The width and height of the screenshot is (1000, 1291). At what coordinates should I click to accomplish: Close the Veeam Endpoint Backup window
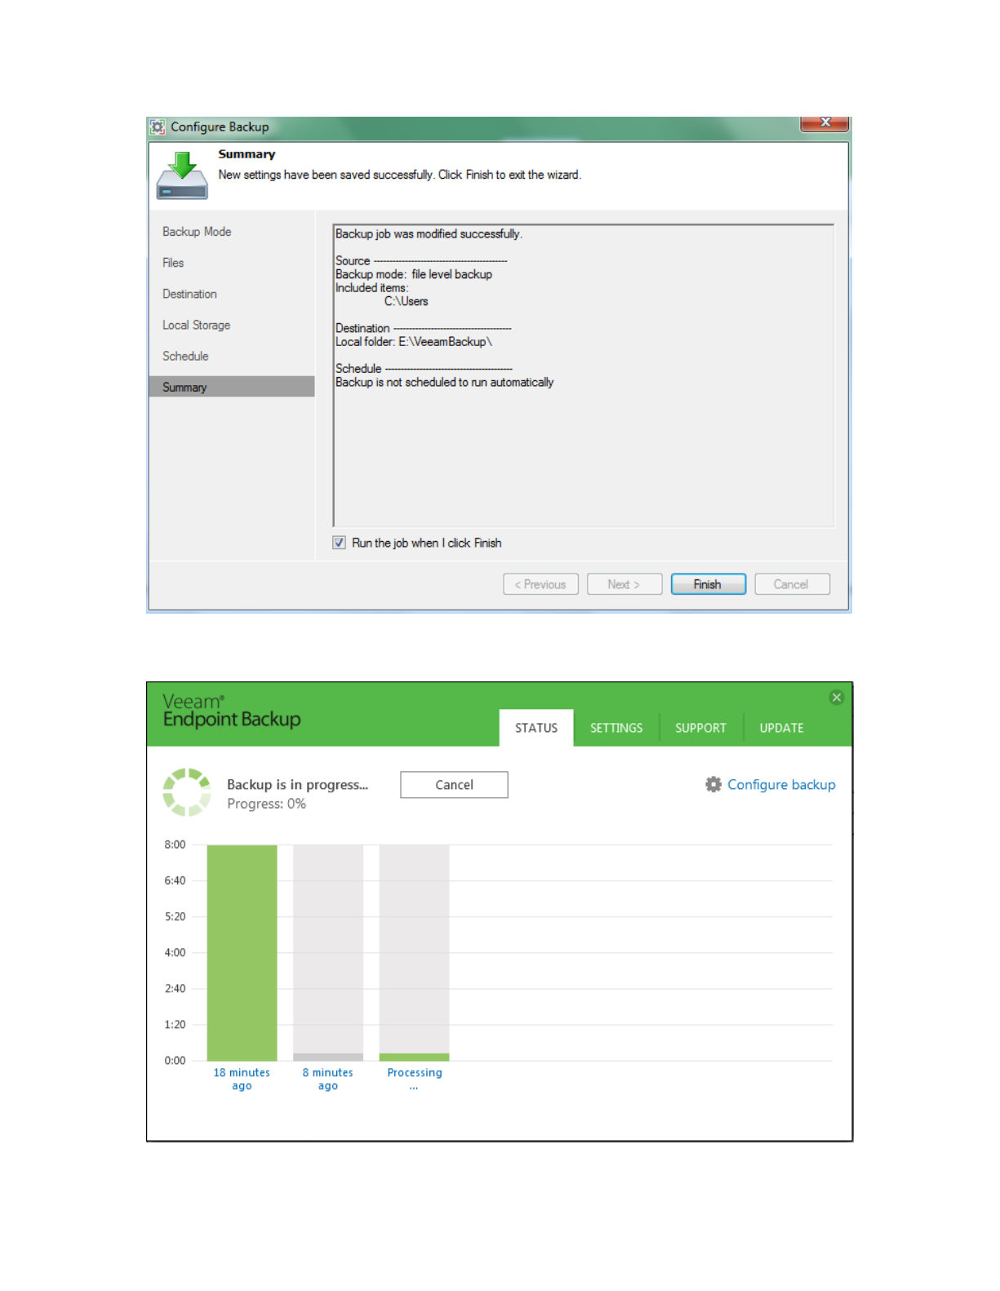[x=836, y=697]
